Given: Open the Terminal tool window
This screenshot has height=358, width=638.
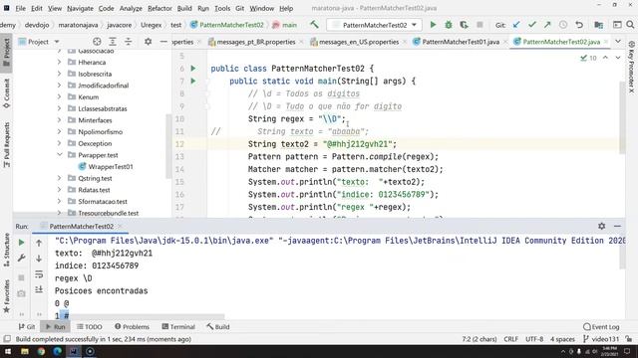Looking at the screenshot, I should tap(178, 326).
